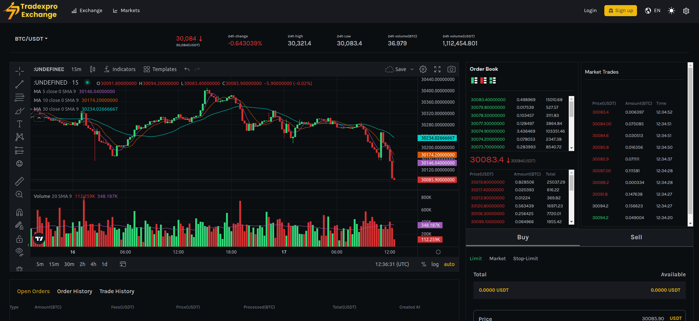Click the Login link

[590, 11]
